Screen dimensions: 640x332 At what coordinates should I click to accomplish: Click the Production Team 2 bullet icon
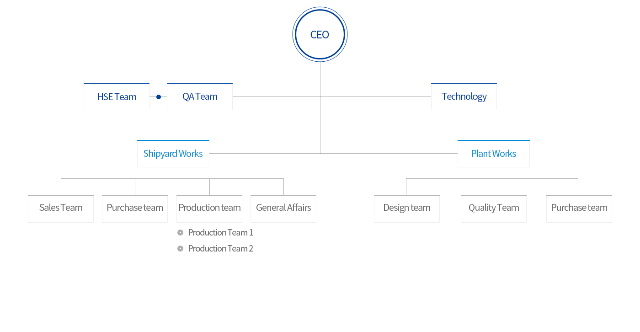pyautogui.click(x=180, y=248)
